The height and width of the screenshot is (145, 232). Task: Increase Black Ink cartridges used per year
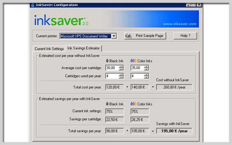121,75
